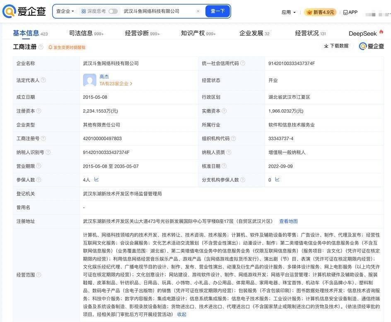Click help icon next to 工商注册号
The image size is (391, 322).
(x=43, y=138)
